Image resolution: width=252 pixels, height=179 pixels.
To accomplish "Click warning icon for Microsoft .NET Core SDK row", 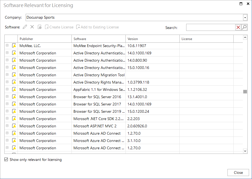I will point(14,119).
